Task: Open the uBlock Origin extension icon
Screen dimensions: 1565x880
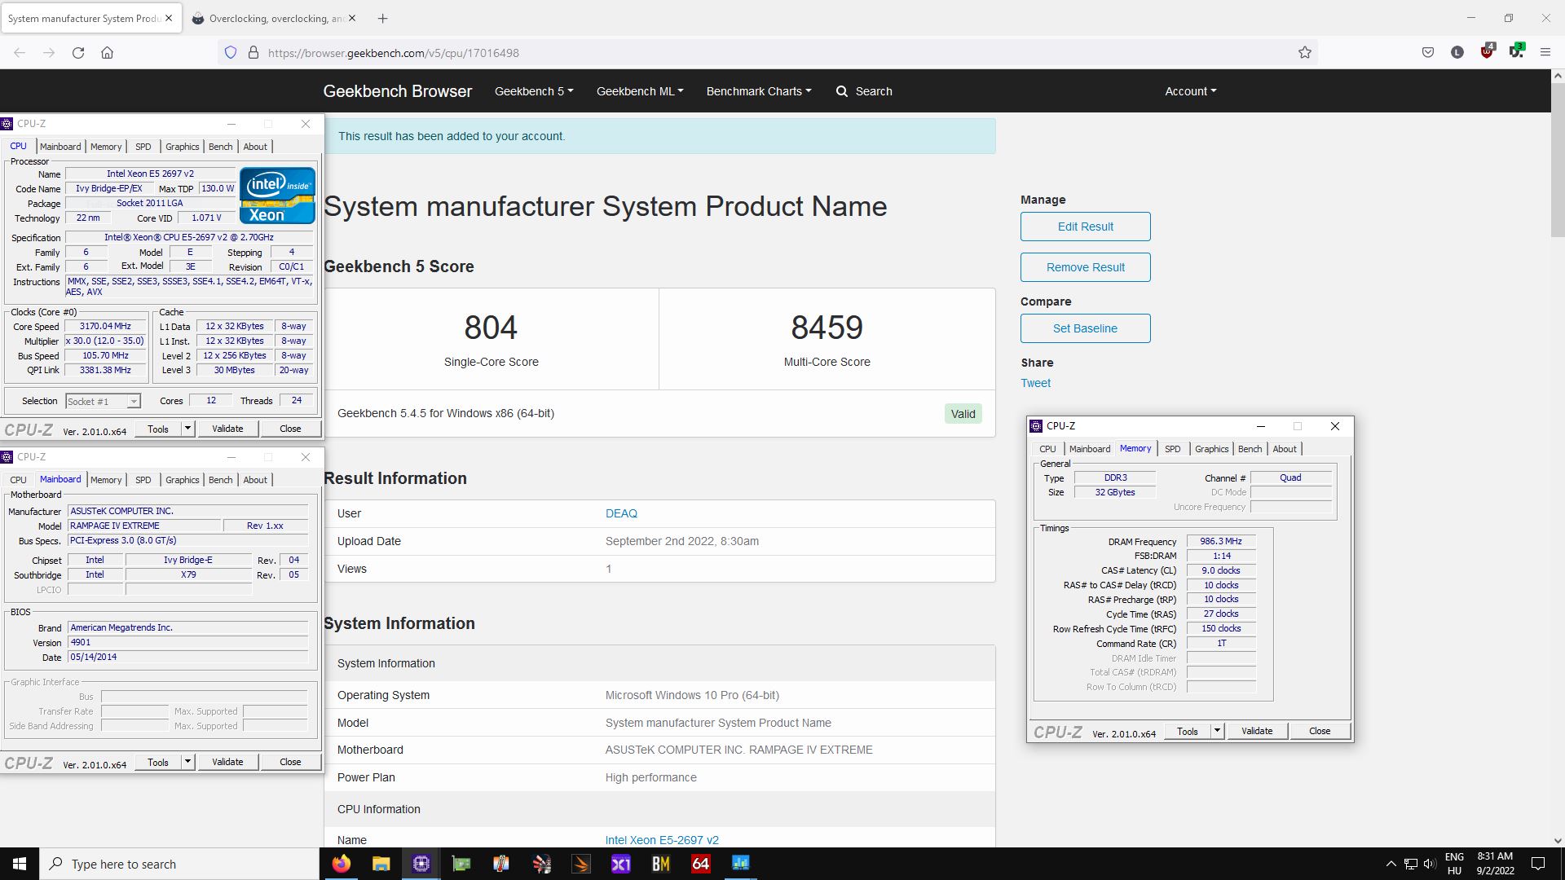Action: 1488,51
